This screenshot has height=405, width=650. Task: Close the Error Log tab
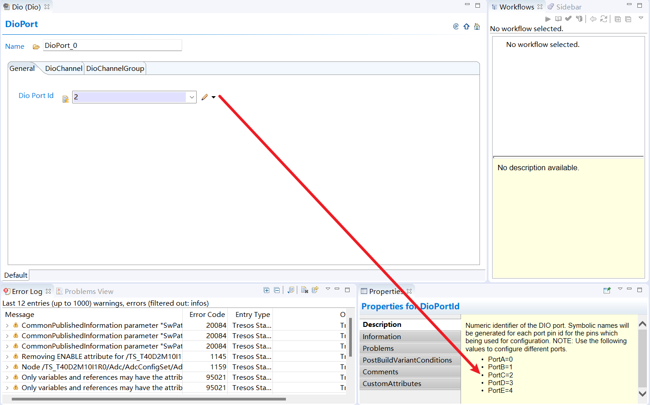(x=48, y=291)
